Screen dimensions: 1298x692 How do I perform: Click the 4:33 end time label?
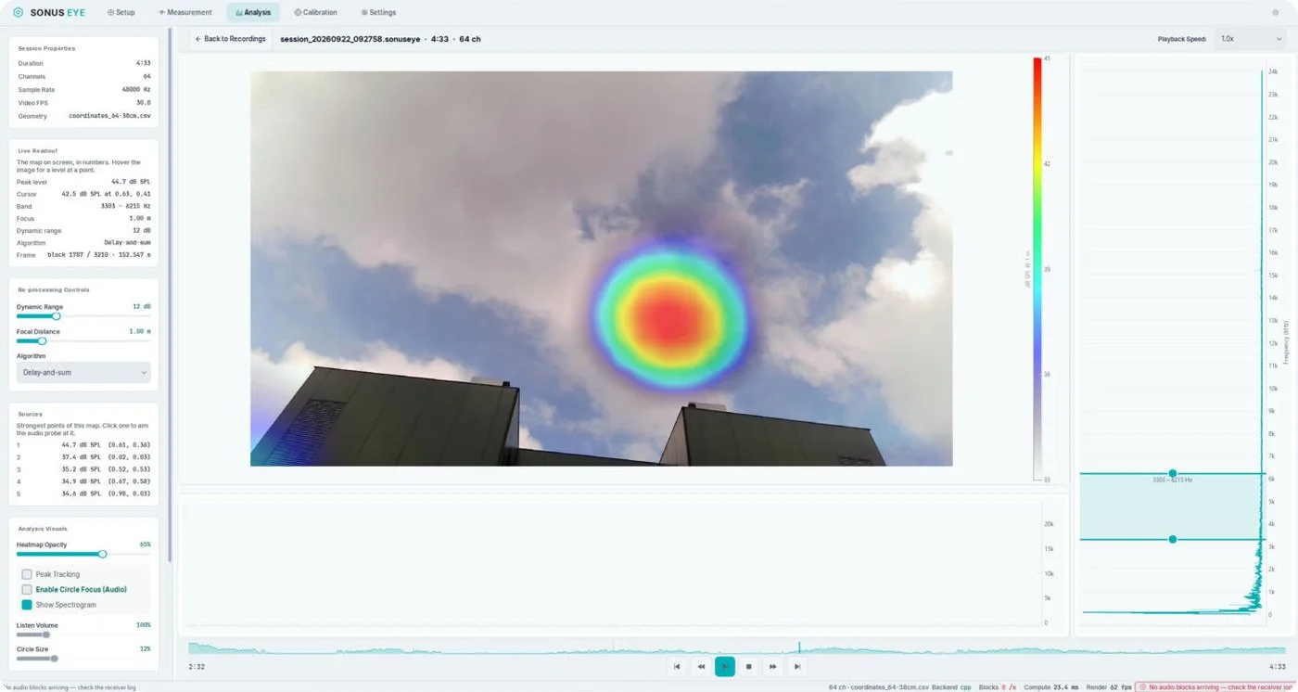(1277, 666)
